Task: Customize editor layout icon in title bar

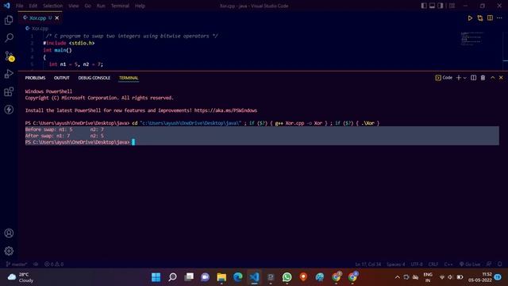Action: [x=452, y=6]
